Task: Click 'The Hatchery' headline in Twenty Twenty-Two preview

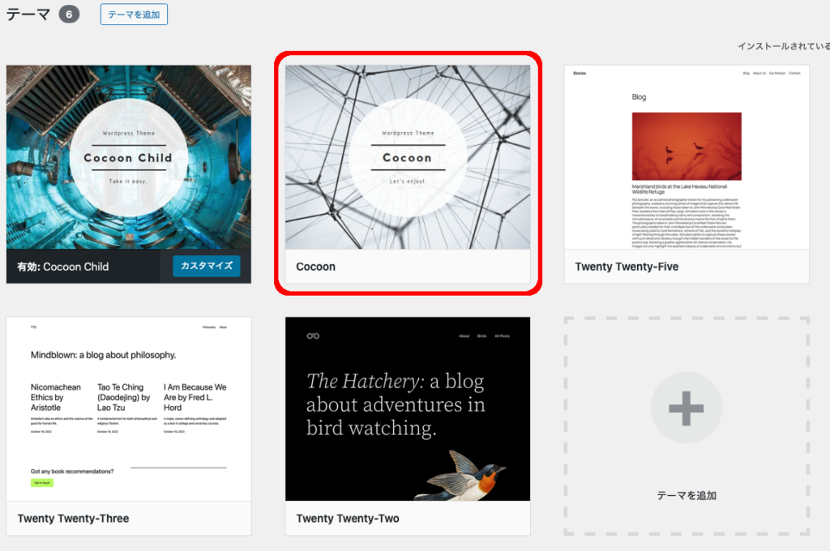Action: (395, 404)
